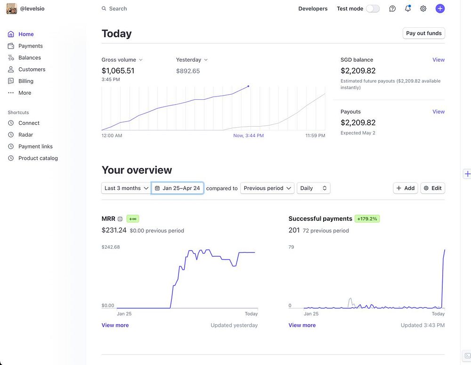Click the Radar shortcut clock icon
This screenshot has width=471, height=365.
pos(11,135)
